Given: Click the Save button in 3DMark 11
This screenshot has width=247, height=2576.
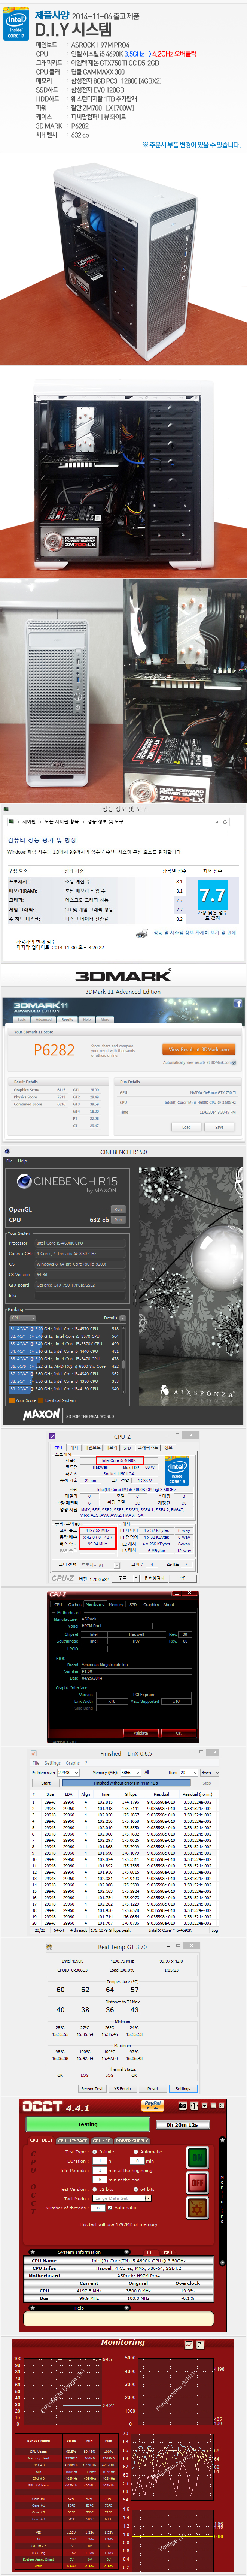Looking at the screenshot, I should (219, 1127).
